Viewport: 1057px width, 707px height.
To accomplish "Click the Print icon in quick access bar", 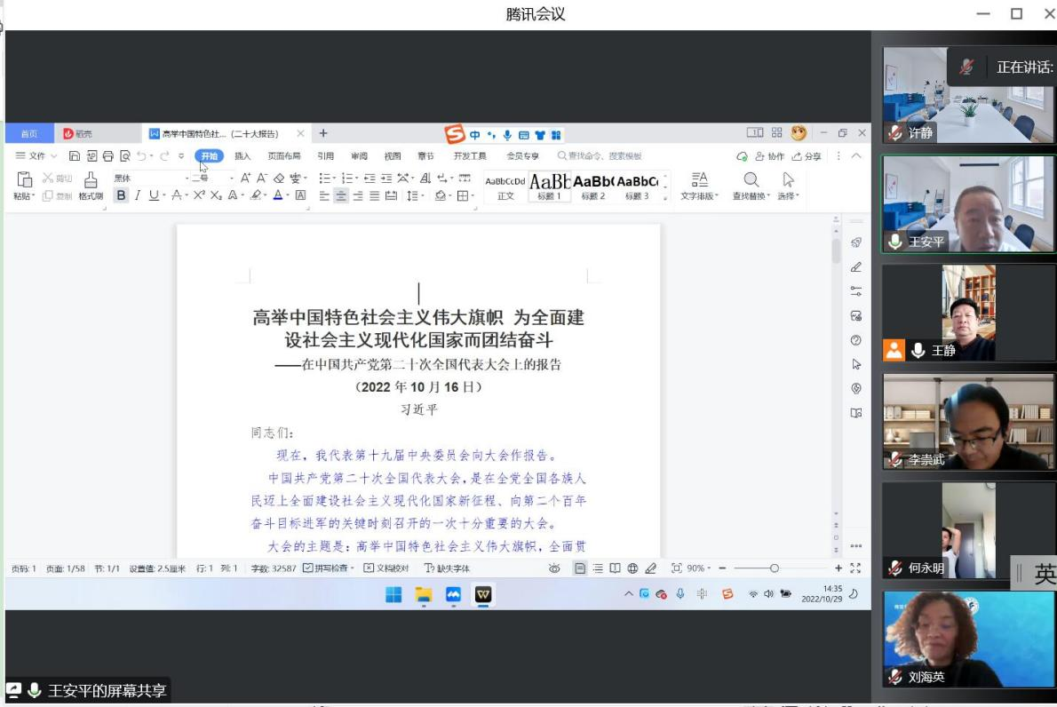I will tap(107, 155).
